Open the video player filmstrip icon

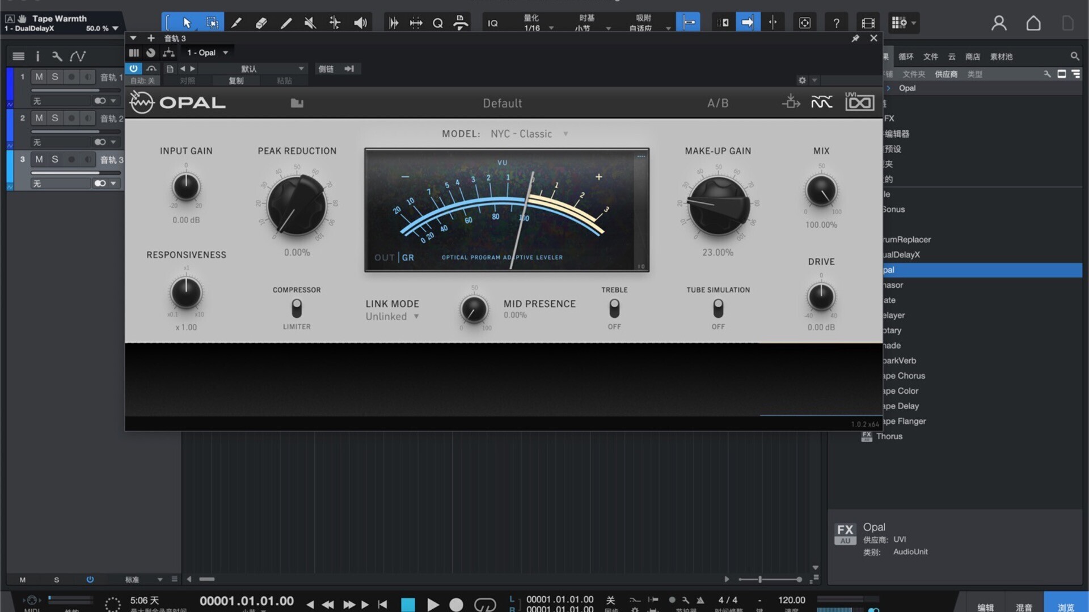(x=868, y=23)
